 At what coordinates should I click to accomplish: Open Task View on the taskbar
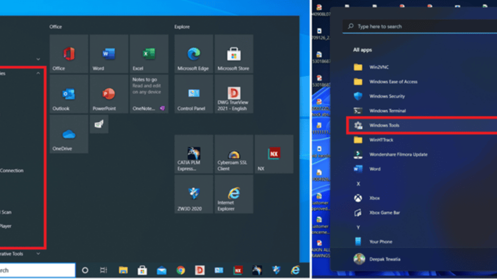coord(104,270)
